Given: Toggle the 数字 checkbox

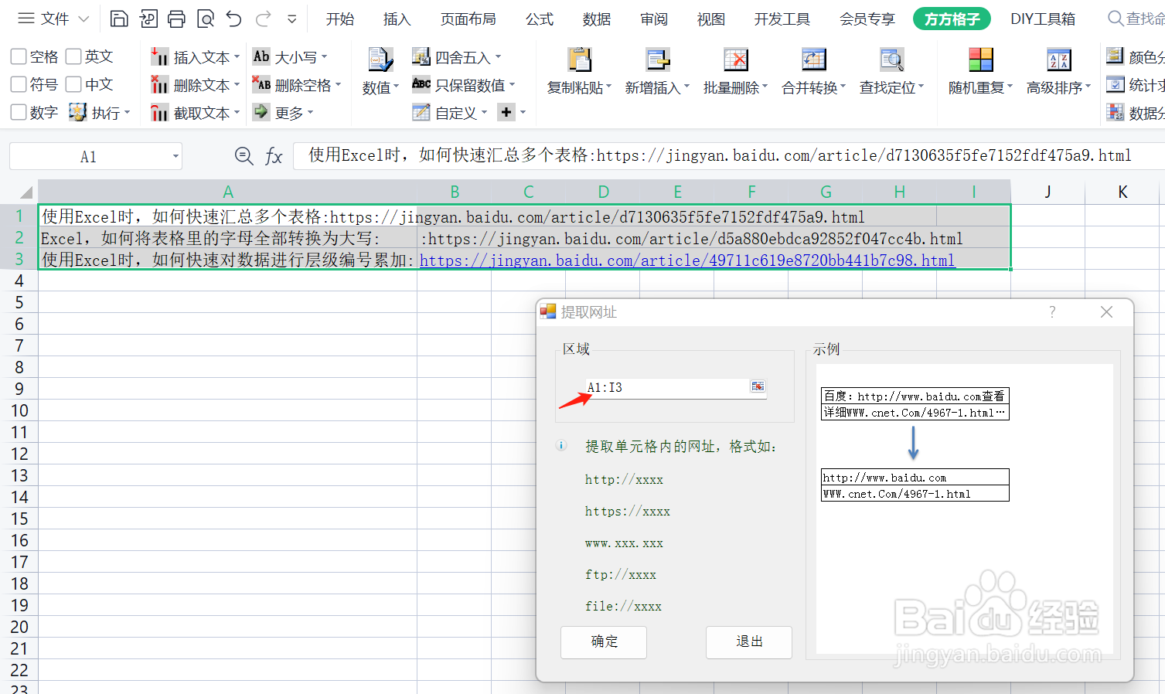Looking at the screenshot, I should (19, 112).
